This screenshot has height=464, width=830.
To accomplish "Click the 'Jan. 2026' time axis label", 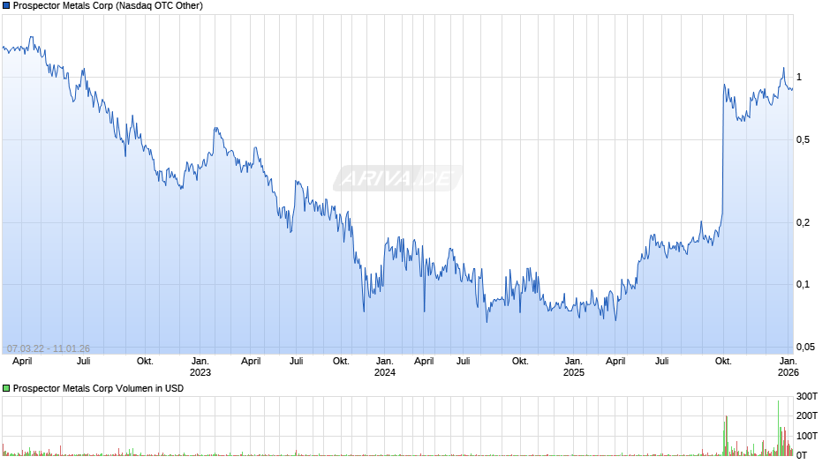I will (x=788, y=367).
